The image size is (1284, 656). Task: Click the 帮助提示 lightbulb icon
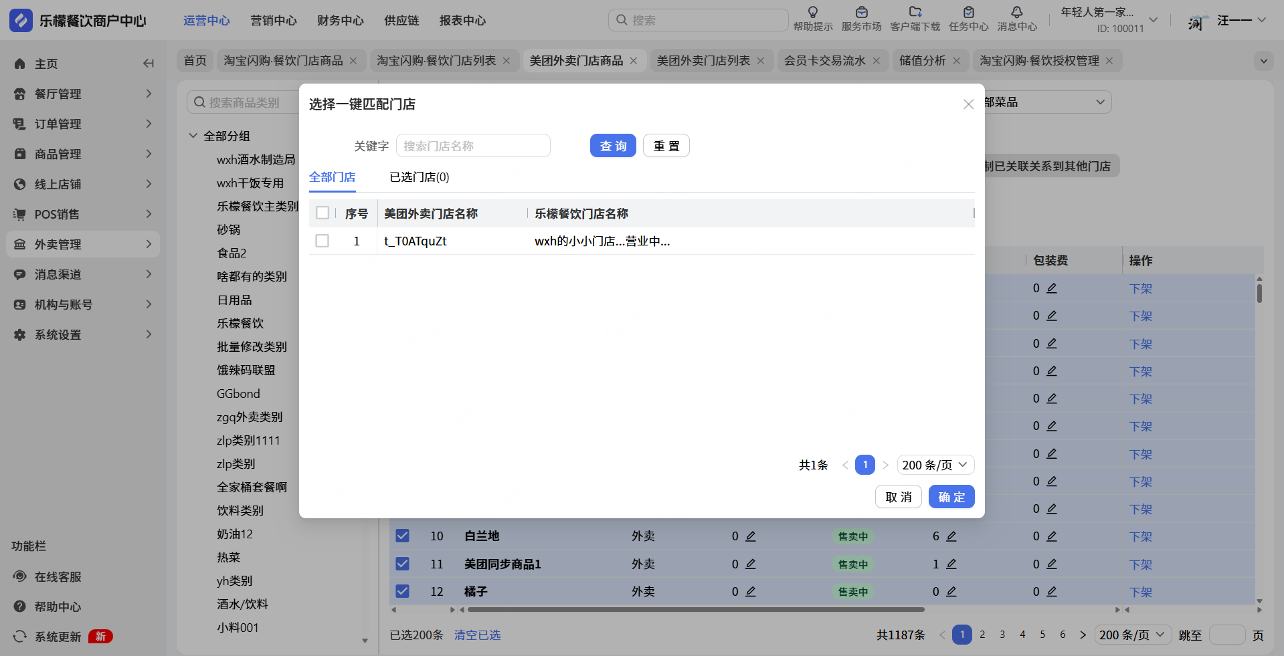coord(812,12)
